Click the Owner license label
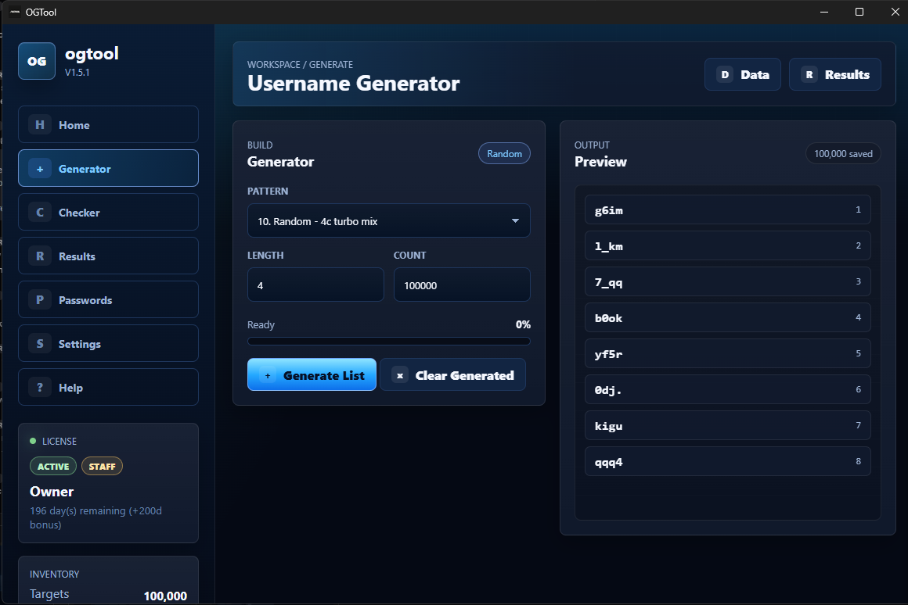 tap(52, 492)
